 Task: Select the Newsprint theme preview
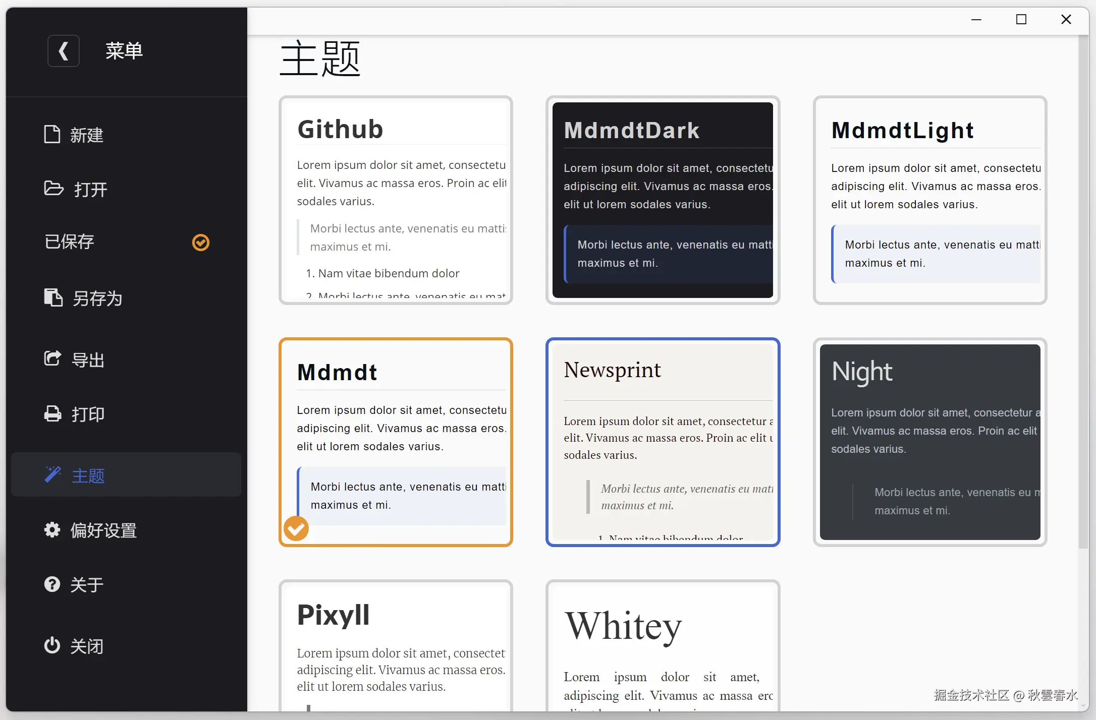[663, 441]
